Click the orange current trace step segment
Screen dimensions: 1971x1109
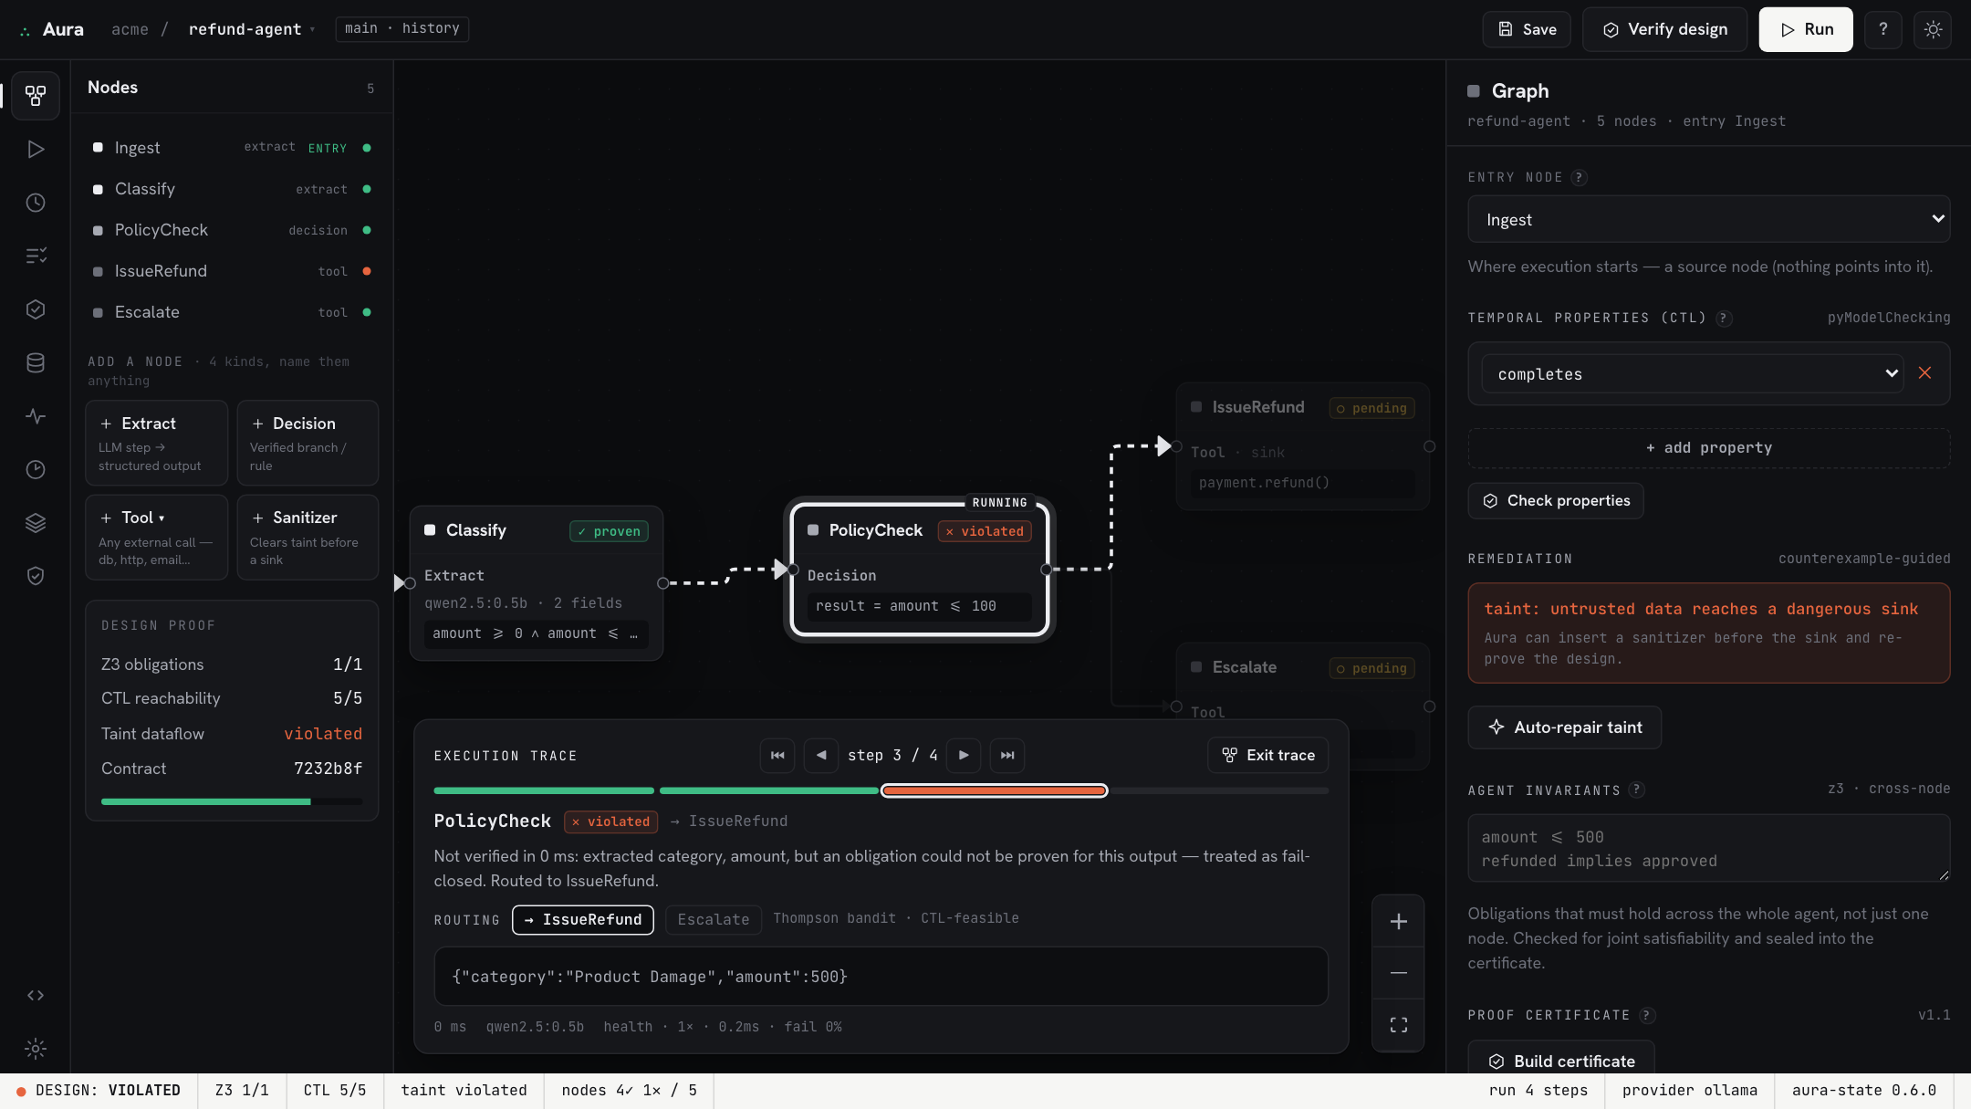995,790
